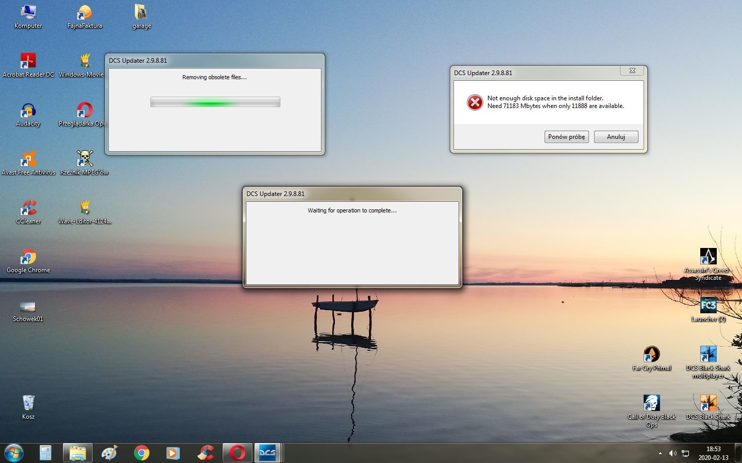Launch the Far Cry Primal desktop shortcut
The width and height of the screenshot is (742, 463).
[x=651, y=355]
